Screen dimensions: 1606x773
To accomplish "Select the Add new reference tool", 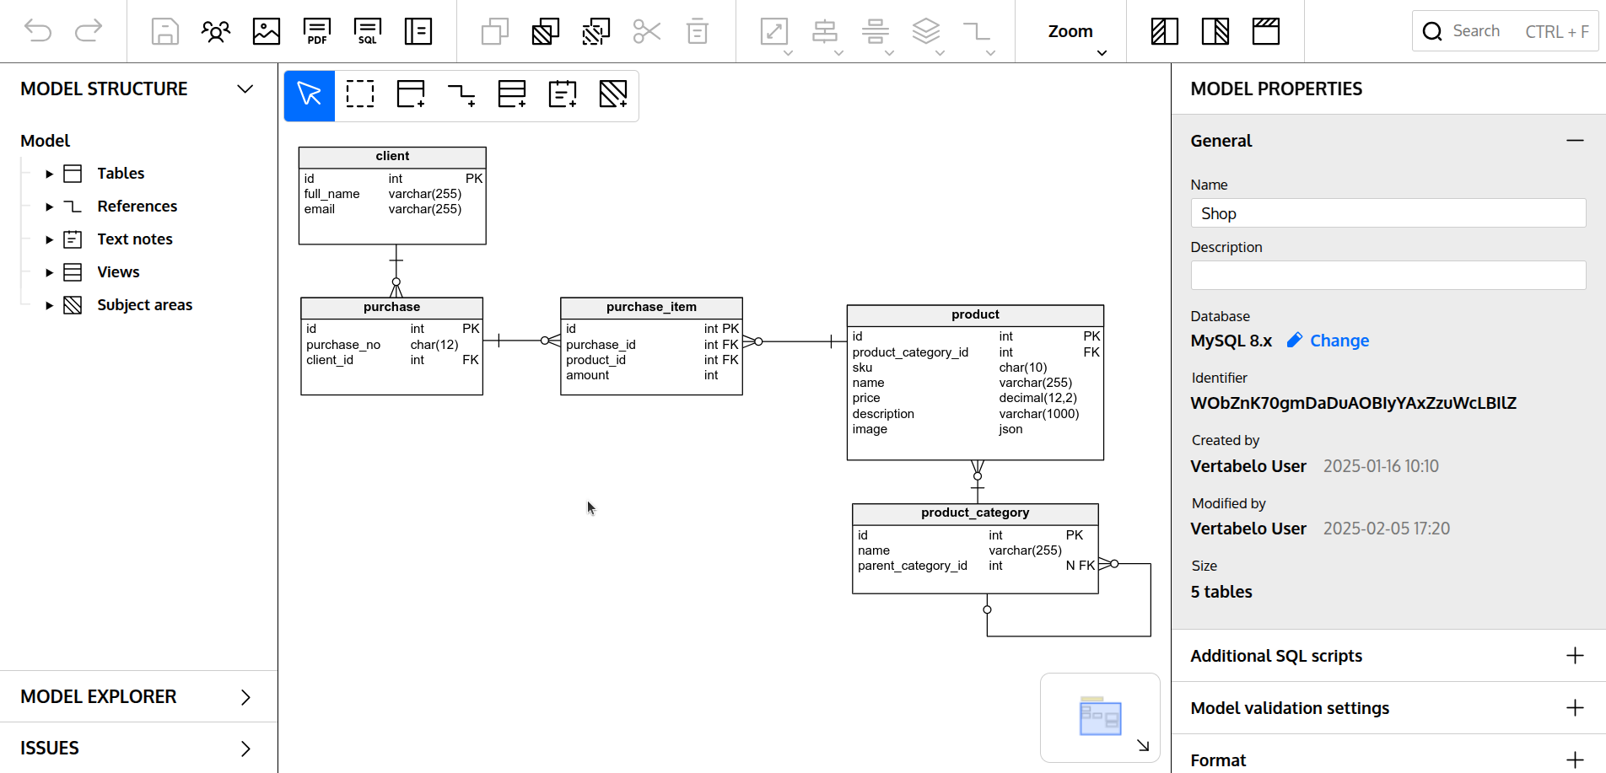I will (461, 94).
